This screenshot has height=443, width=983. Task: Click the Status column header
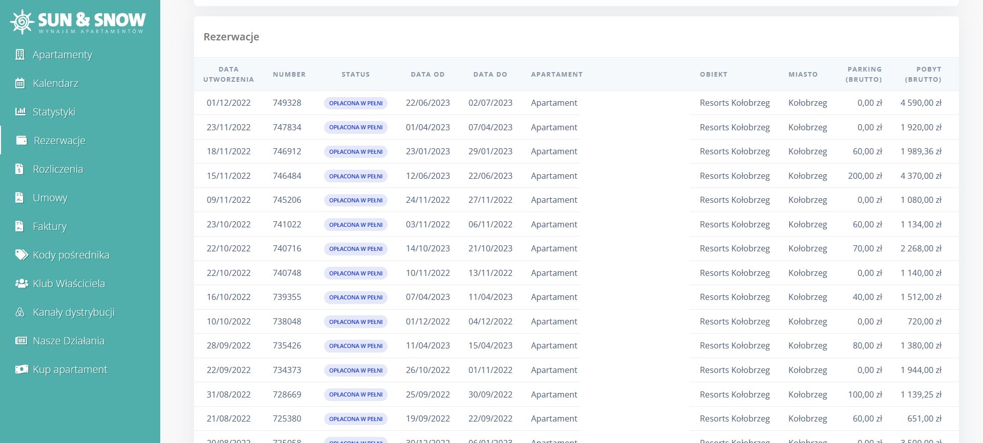coord(355,74)
